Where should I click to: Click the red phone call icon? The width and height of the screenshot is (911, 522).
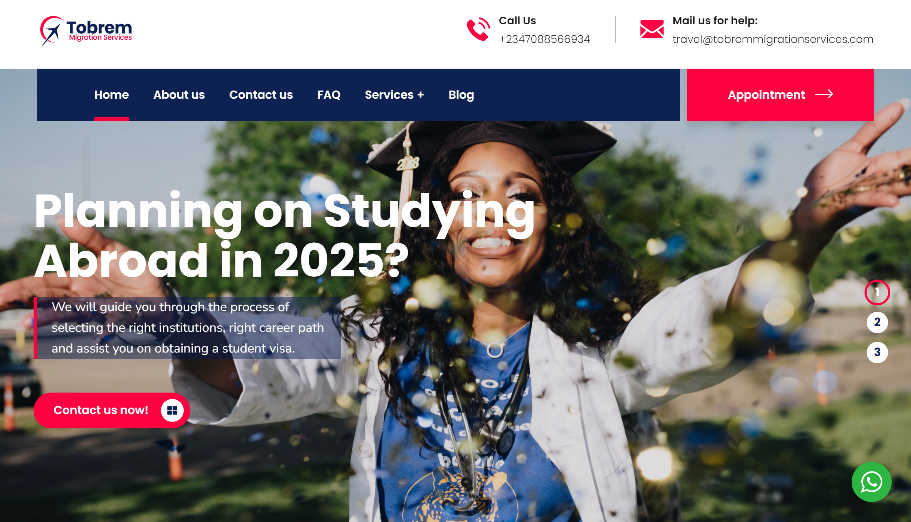pyautogui.click(x=478, y=29)
